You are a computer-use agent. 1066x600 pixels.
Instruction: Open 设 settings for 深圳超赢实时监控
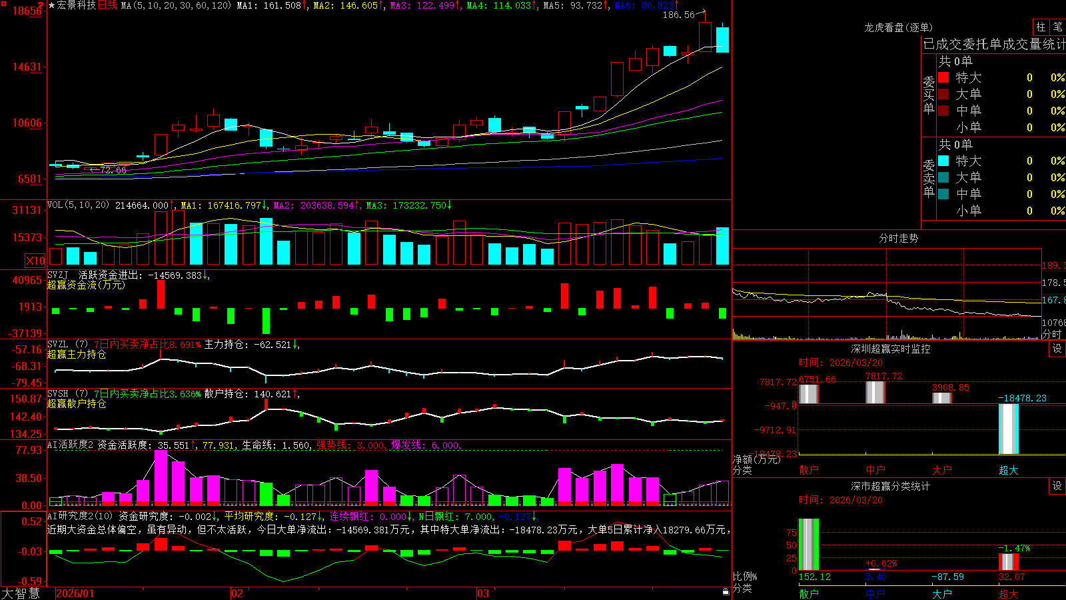point(1057,349)
